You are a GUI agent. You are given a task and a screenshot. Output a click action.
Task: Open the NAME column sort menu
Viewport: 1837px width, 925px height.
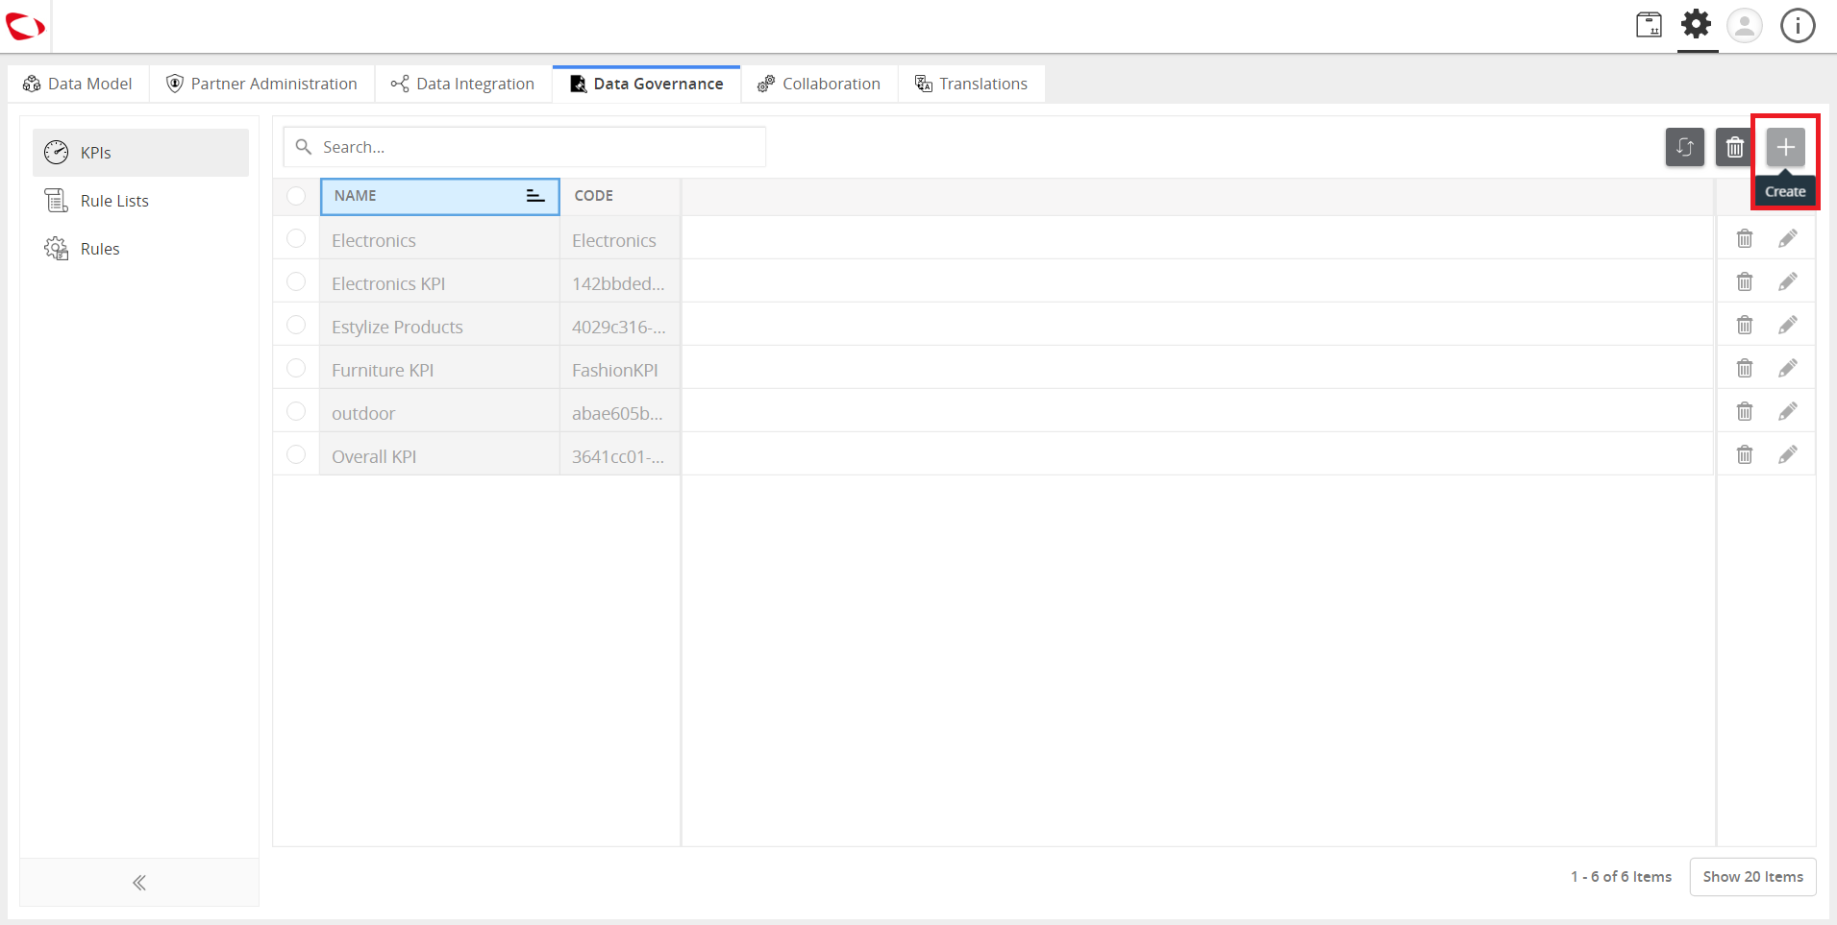[535, 196]
